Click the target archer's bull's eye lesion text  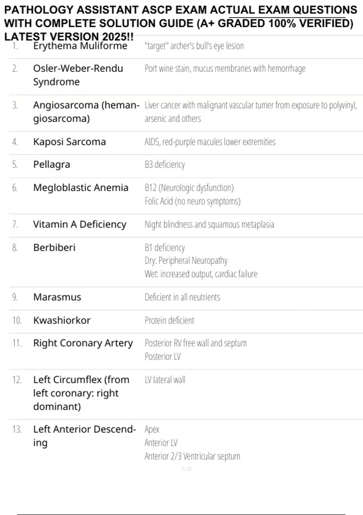[x=194, y=46]
